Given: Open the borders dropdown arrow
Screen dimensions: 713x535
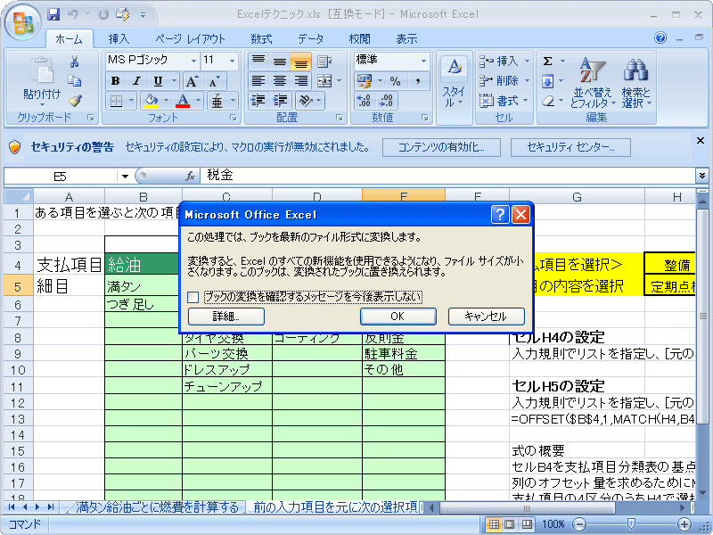Looking at the screenshot, I should (x=131, y=101).
